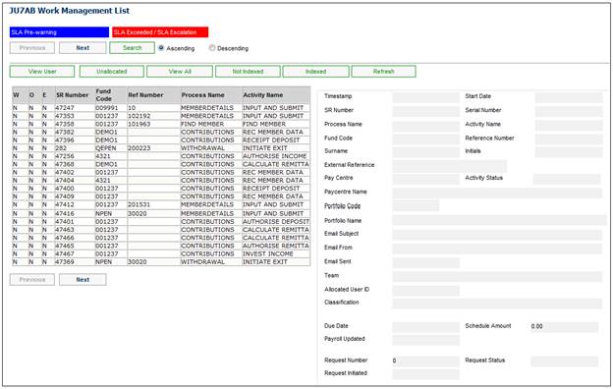Click the Activity Name column header
This screenshot has width=613, height=389.
276,95
